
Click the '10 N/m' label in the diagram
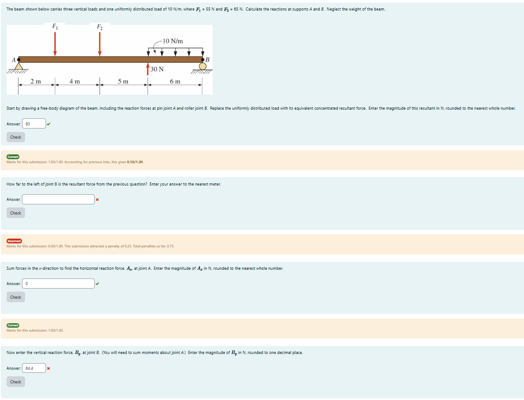click(x=173, y=41)
